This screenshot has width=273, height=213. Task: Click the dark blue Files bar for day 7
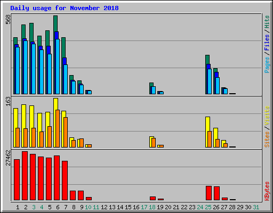65,61
